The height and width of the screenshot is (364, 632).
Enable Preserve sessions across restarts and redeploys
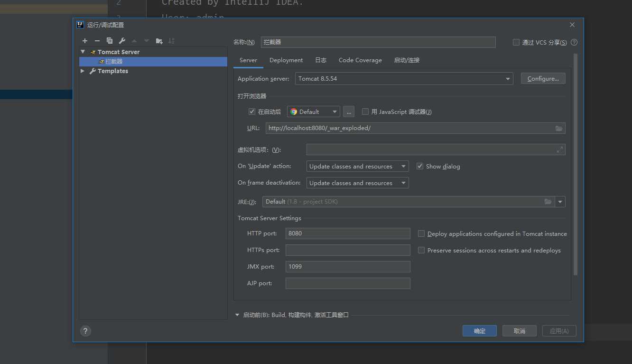421,250
